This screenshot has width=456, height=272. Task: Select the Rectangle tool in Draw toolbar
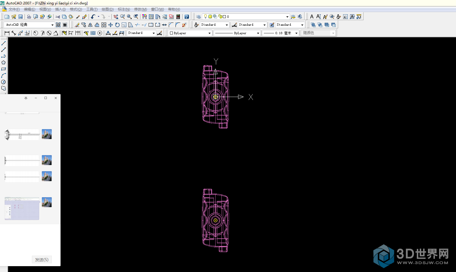pyautogui.click(x=4, y=69)
